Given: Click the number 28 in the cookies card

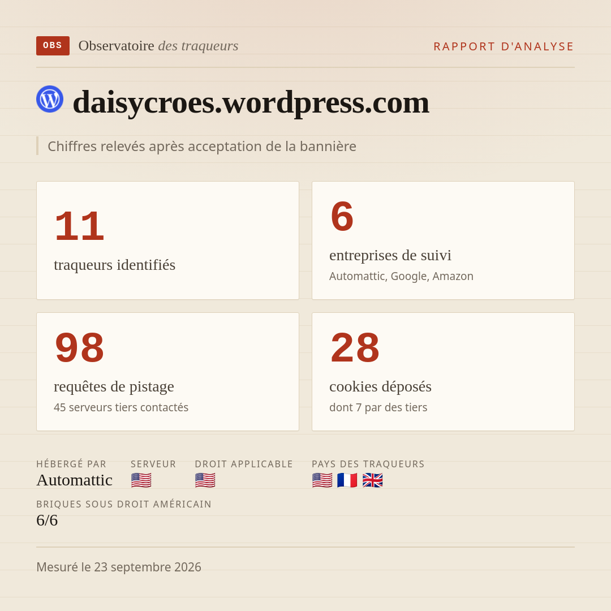Looking at the screenshot, I should [355, 347].
